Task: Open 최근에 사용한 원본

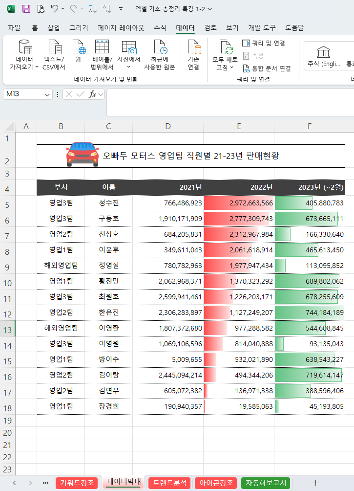Action: coord(160,55)
